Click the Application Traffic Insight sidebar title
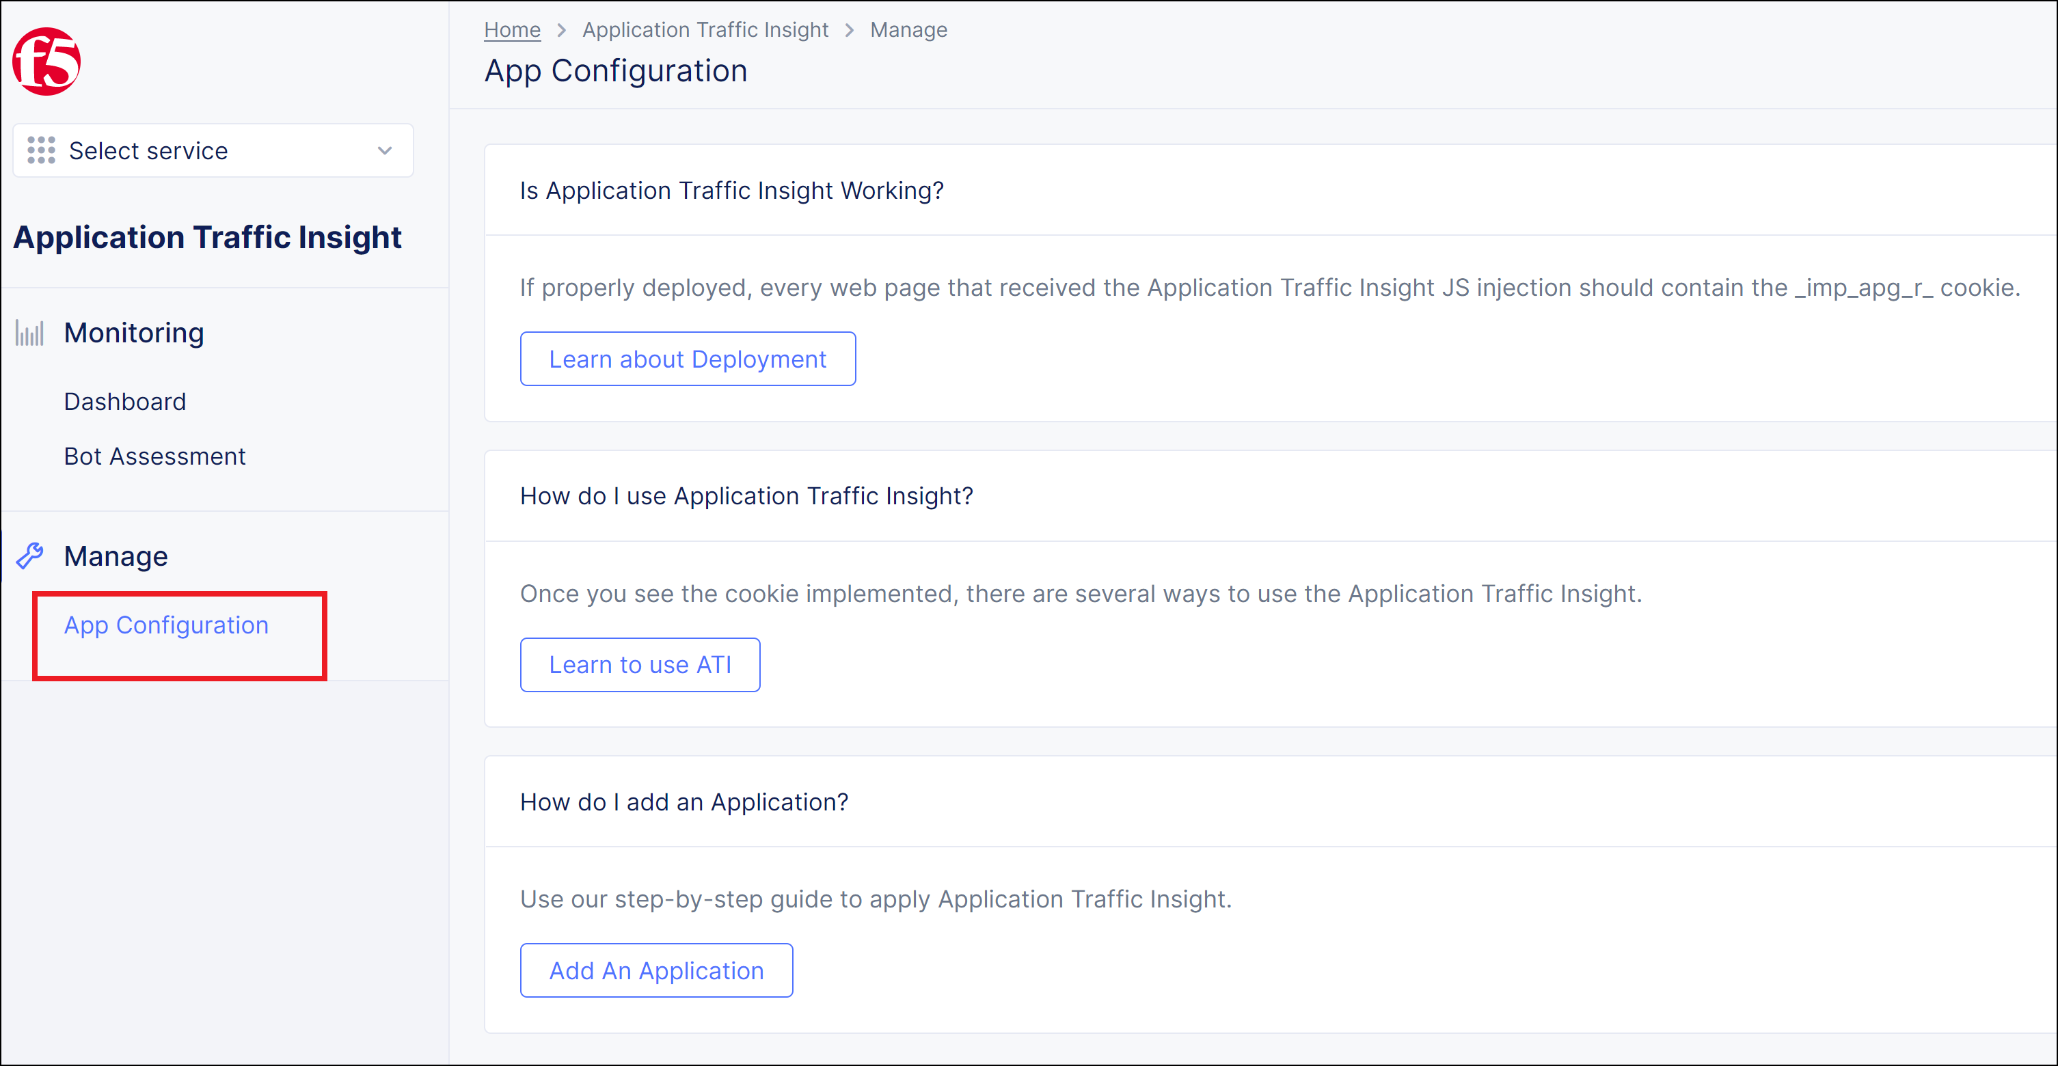 tap(207, 236)
